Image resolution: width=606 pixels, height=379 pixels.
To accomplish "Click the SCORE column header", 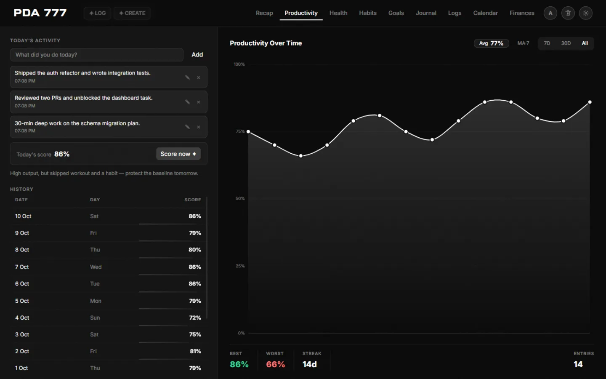I will tap(193, 200).
